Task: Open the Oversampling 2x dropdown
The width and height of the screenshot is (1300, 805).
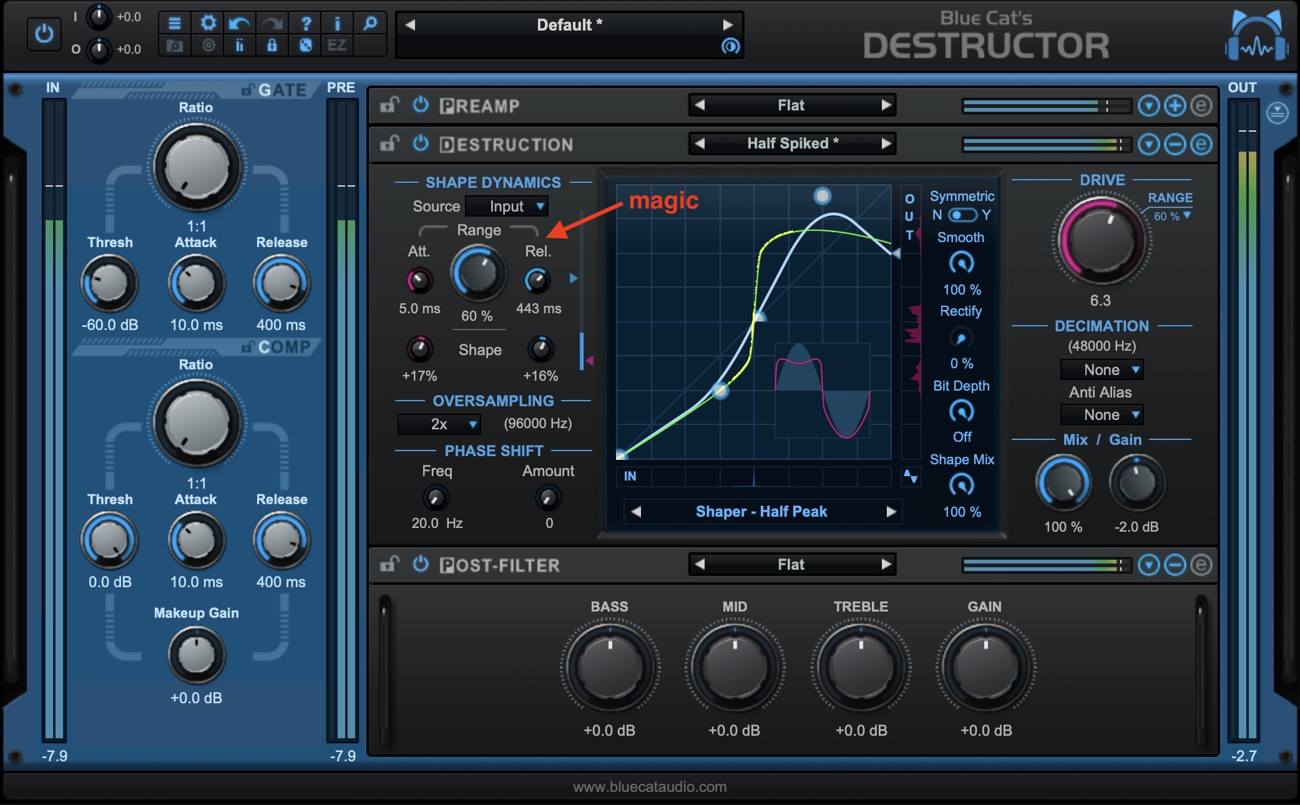Action: [439, 424]
